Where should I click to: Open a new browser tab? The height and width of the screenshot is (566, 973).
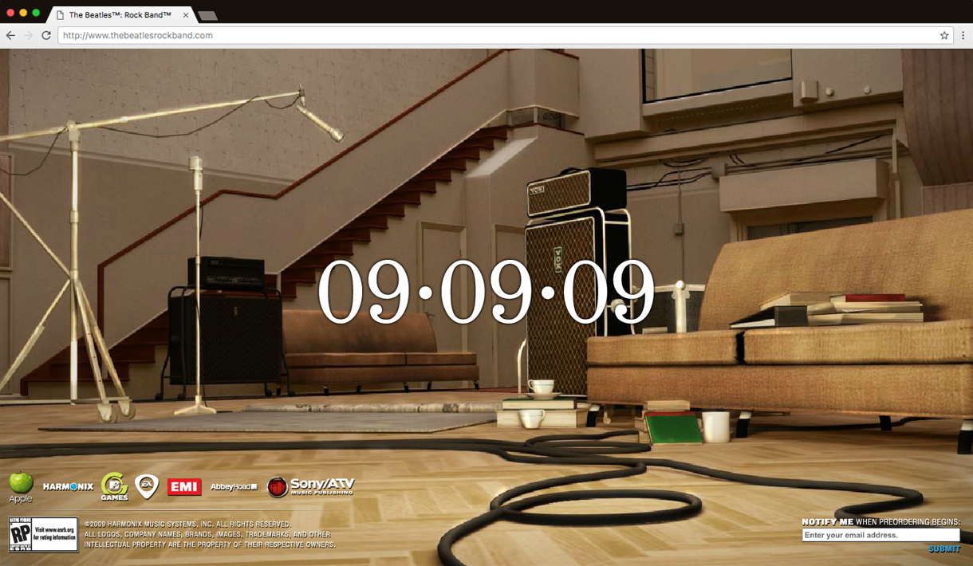[x=207, y=15]
